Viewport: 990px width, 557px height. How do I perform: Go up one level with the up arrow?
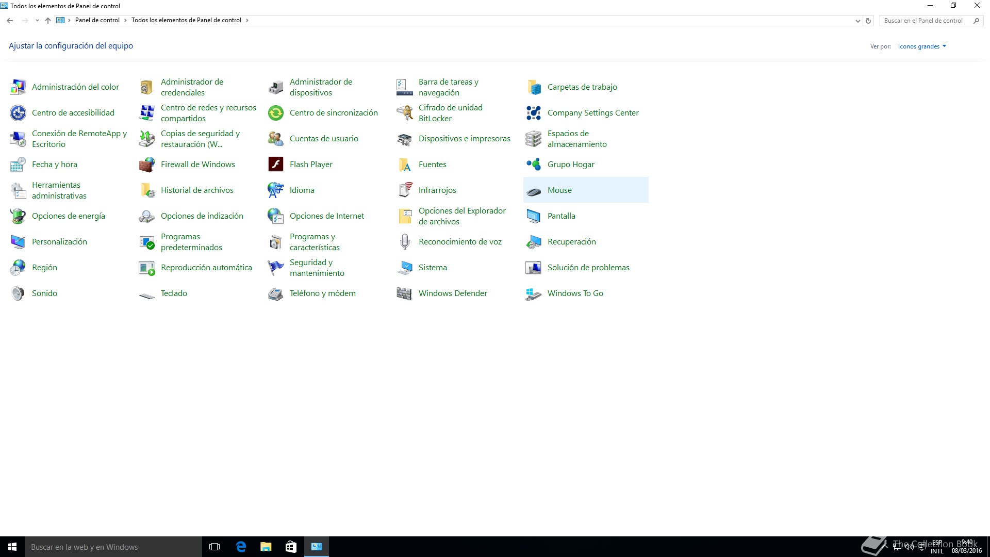(x=48, y=21)
